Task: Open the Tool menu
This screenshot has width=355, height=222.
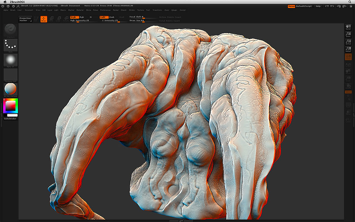Action: pos(148,10)
